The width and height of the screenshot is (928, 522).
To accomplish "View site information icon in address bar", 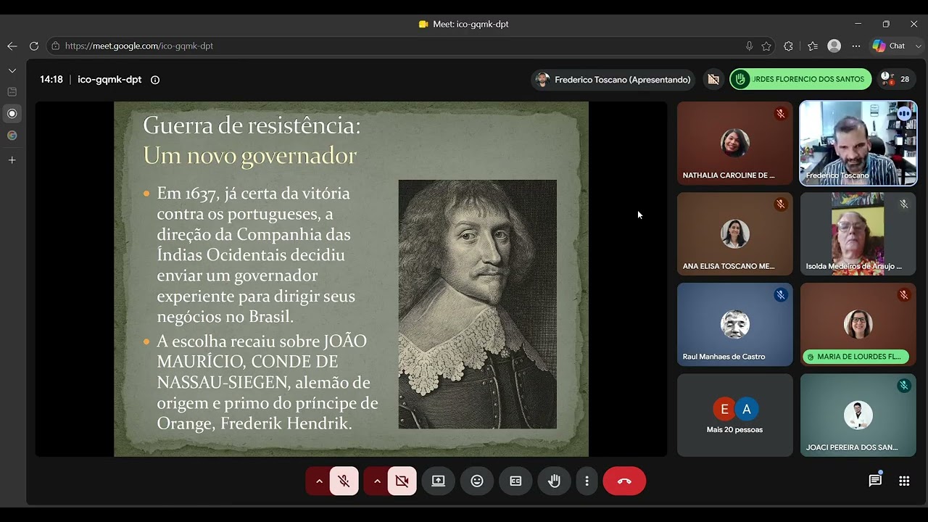I will [55, 46].
